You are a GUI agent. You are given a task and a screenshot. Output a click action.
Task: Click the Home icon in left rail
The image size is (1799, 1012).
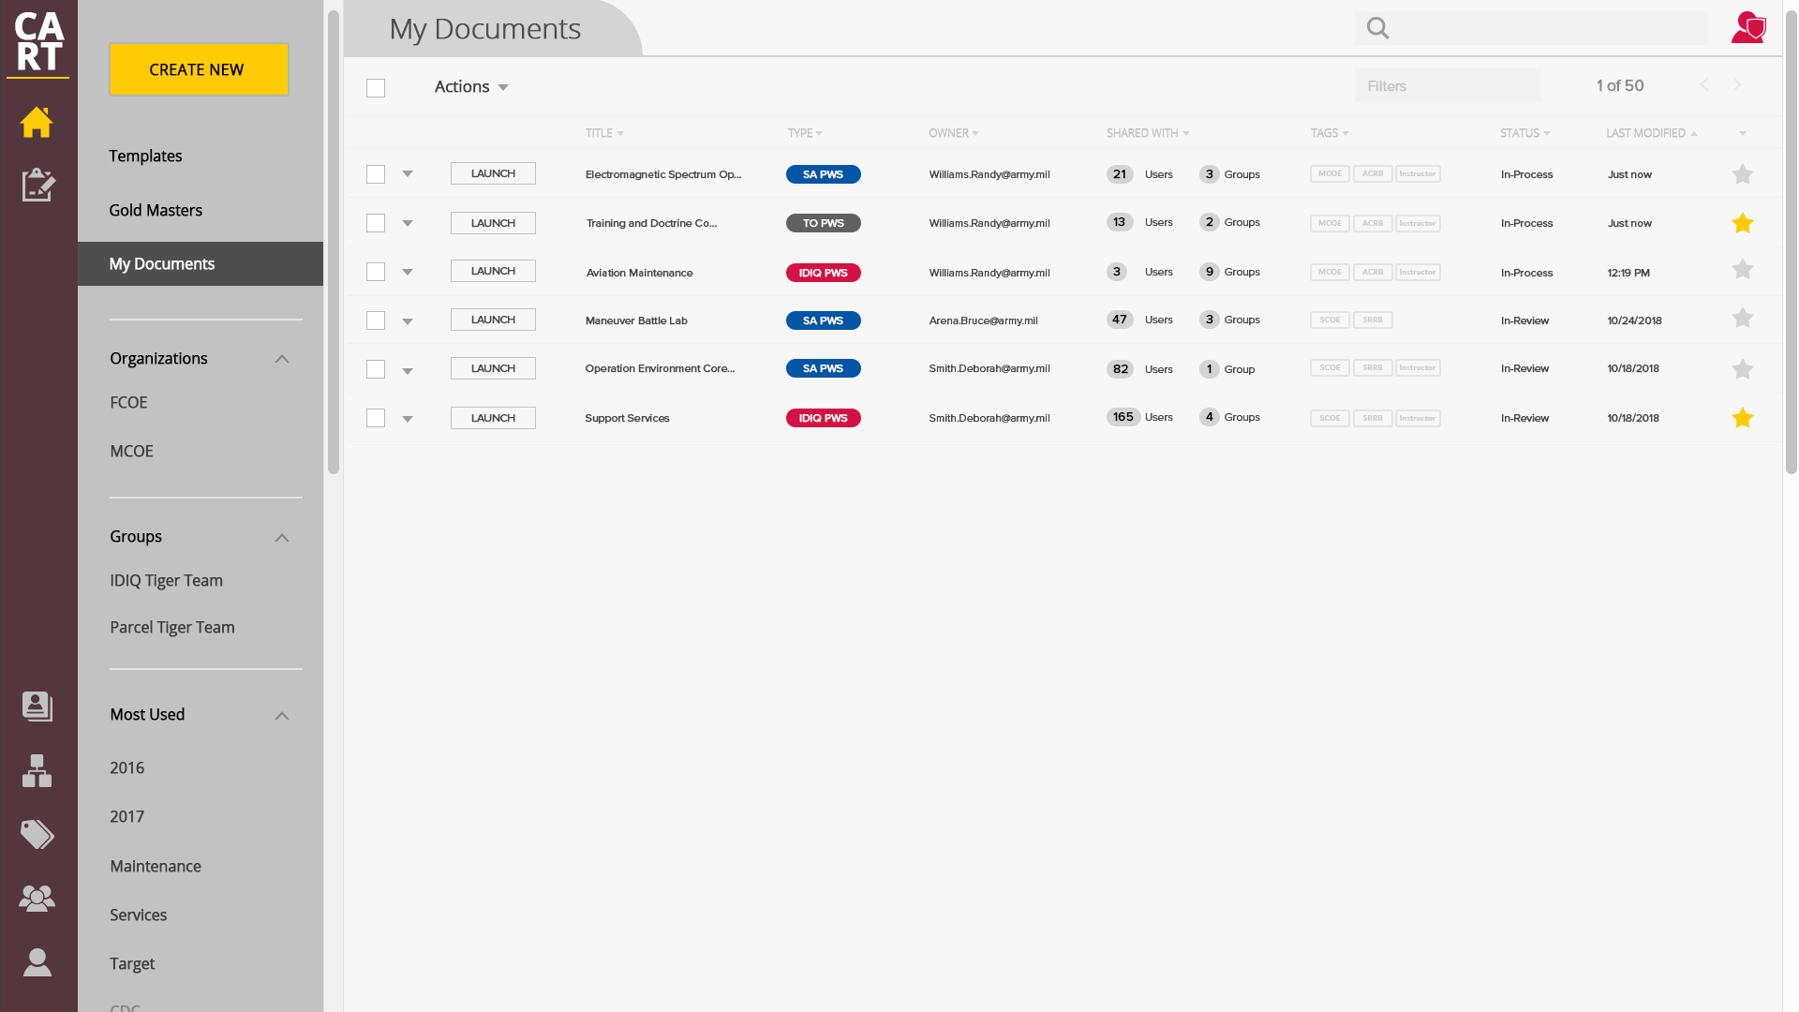(x=37, y=122)
